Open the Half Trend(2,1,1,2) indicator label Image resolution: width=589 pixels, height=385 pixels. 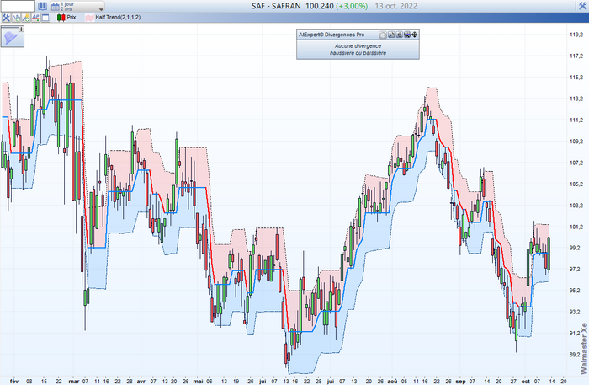119,17
